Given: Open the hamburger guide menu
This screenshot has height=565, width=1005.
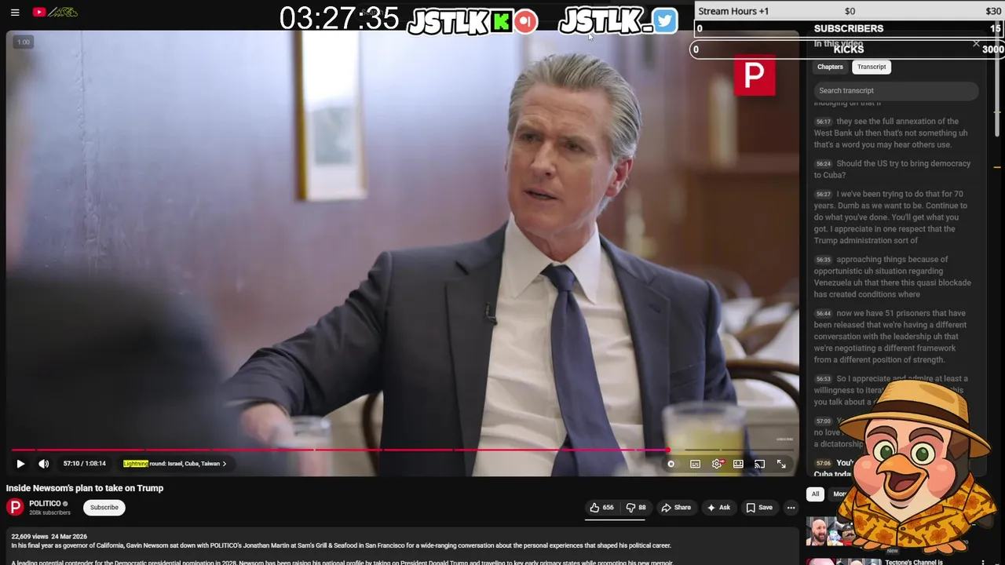Looking at the screenshot, I should (15, 12).
